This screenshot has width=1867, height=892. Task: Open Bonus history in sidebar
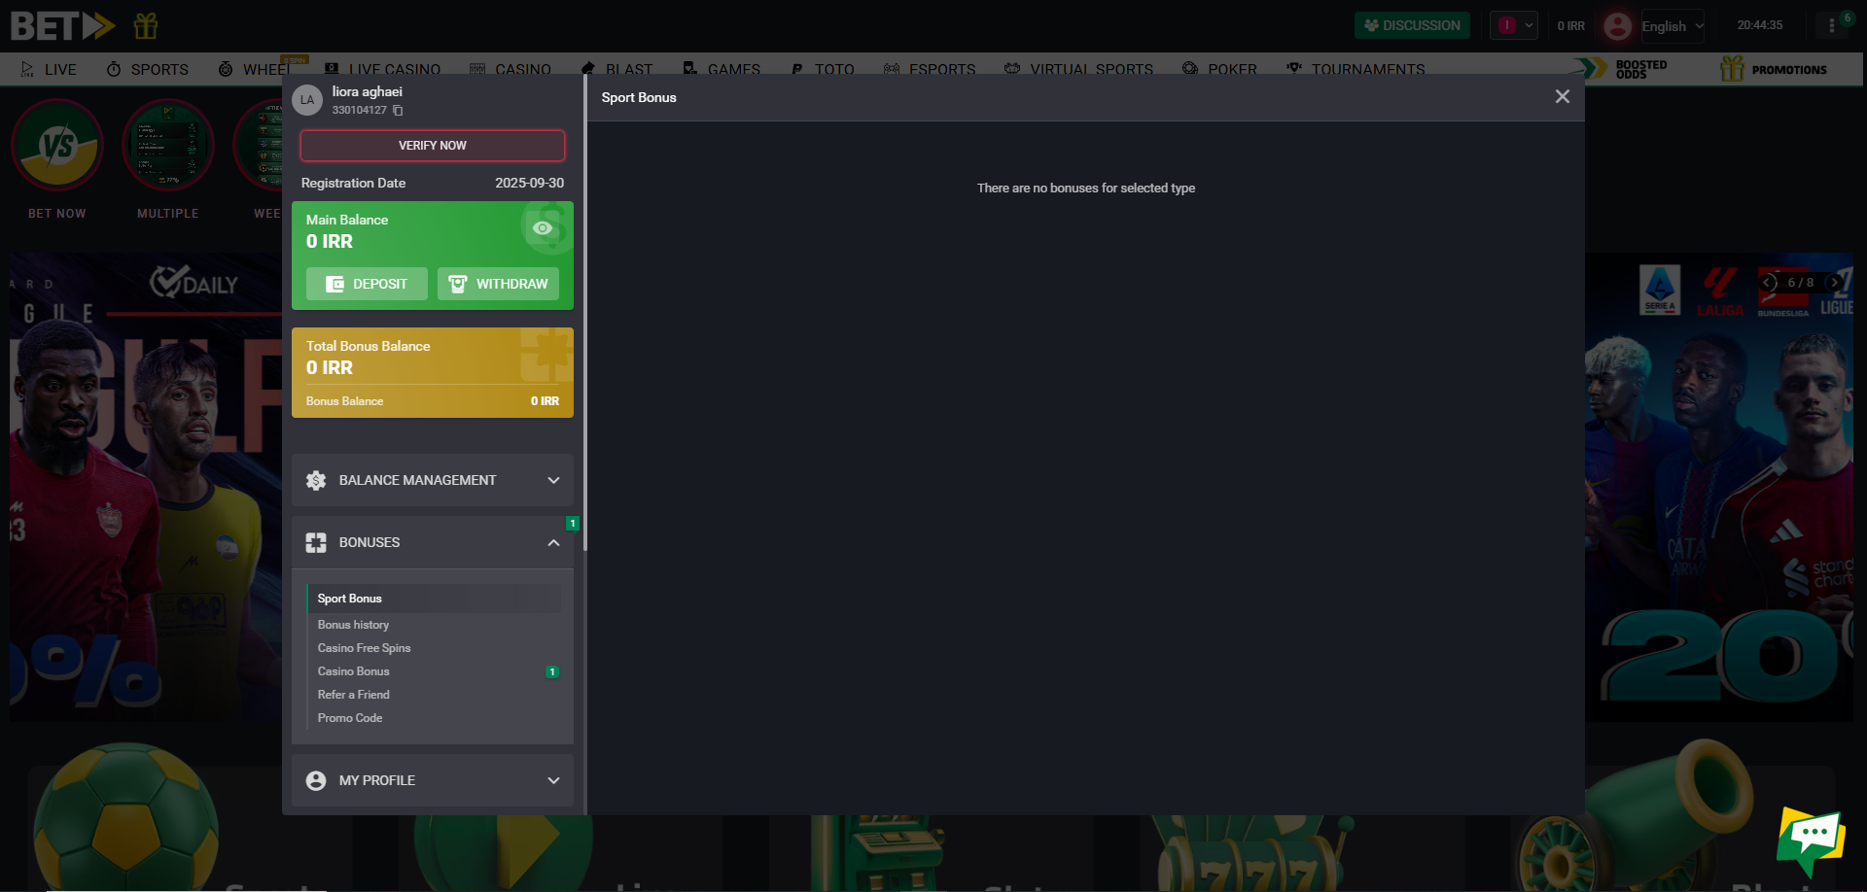[353, 625]
